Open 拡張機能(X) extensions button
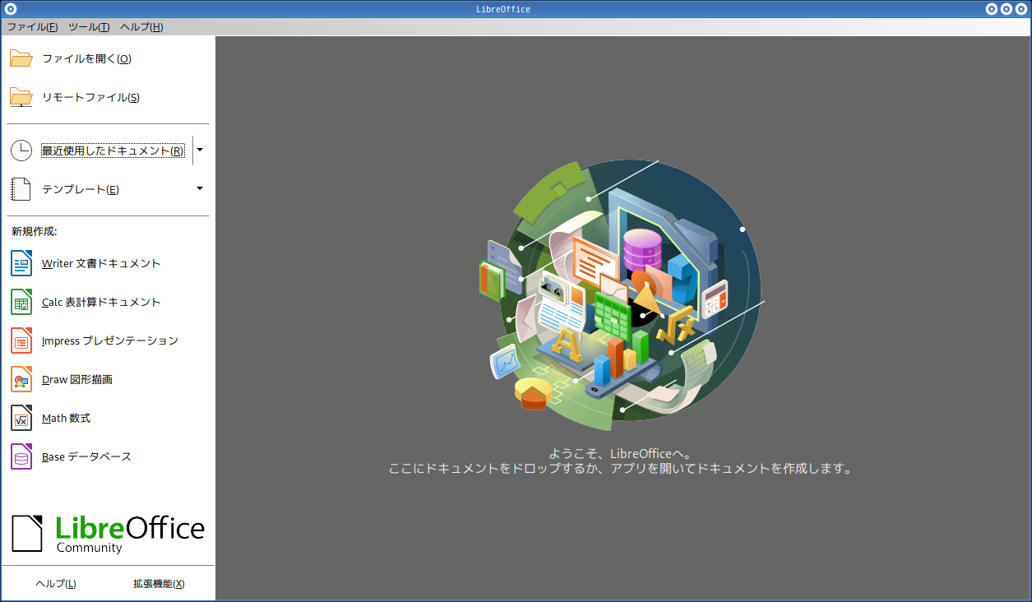 point(159,584)
